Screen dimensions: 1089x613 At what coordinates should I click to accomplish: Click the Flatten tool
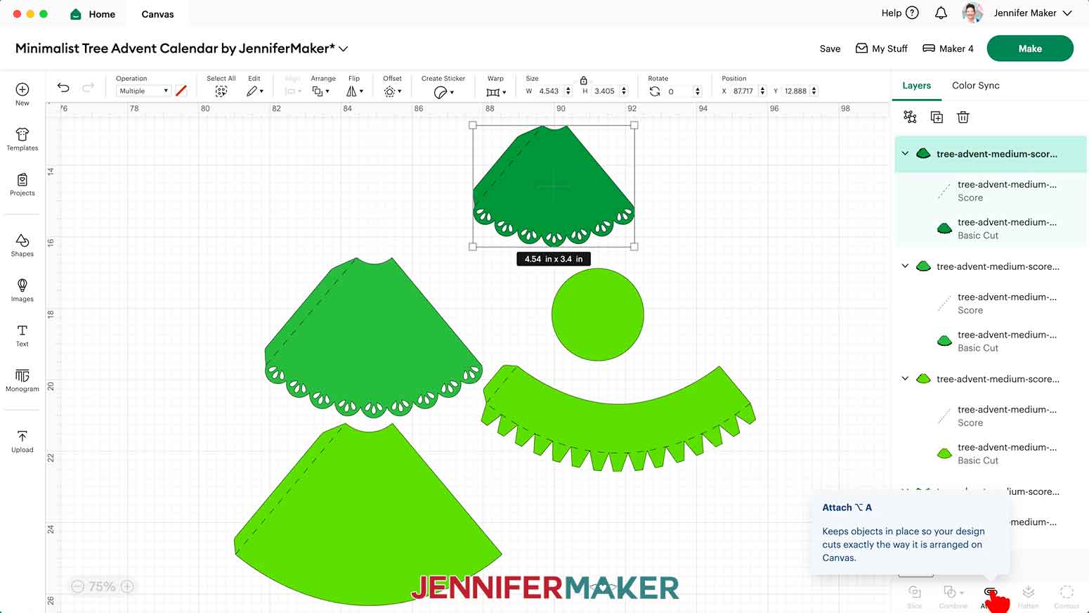pos(1028,596)
